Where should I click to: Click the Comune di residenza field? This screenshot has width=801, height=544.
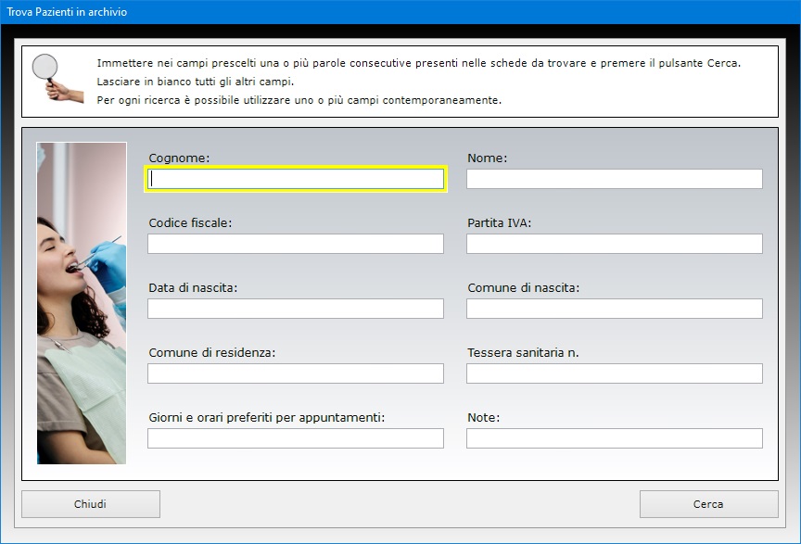[296, 373]
